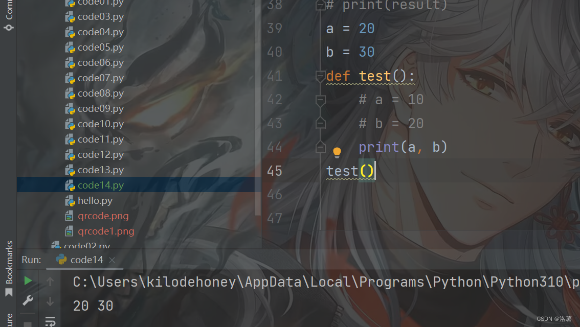Click line number 39 in gutter

click(x=275, y=29)
